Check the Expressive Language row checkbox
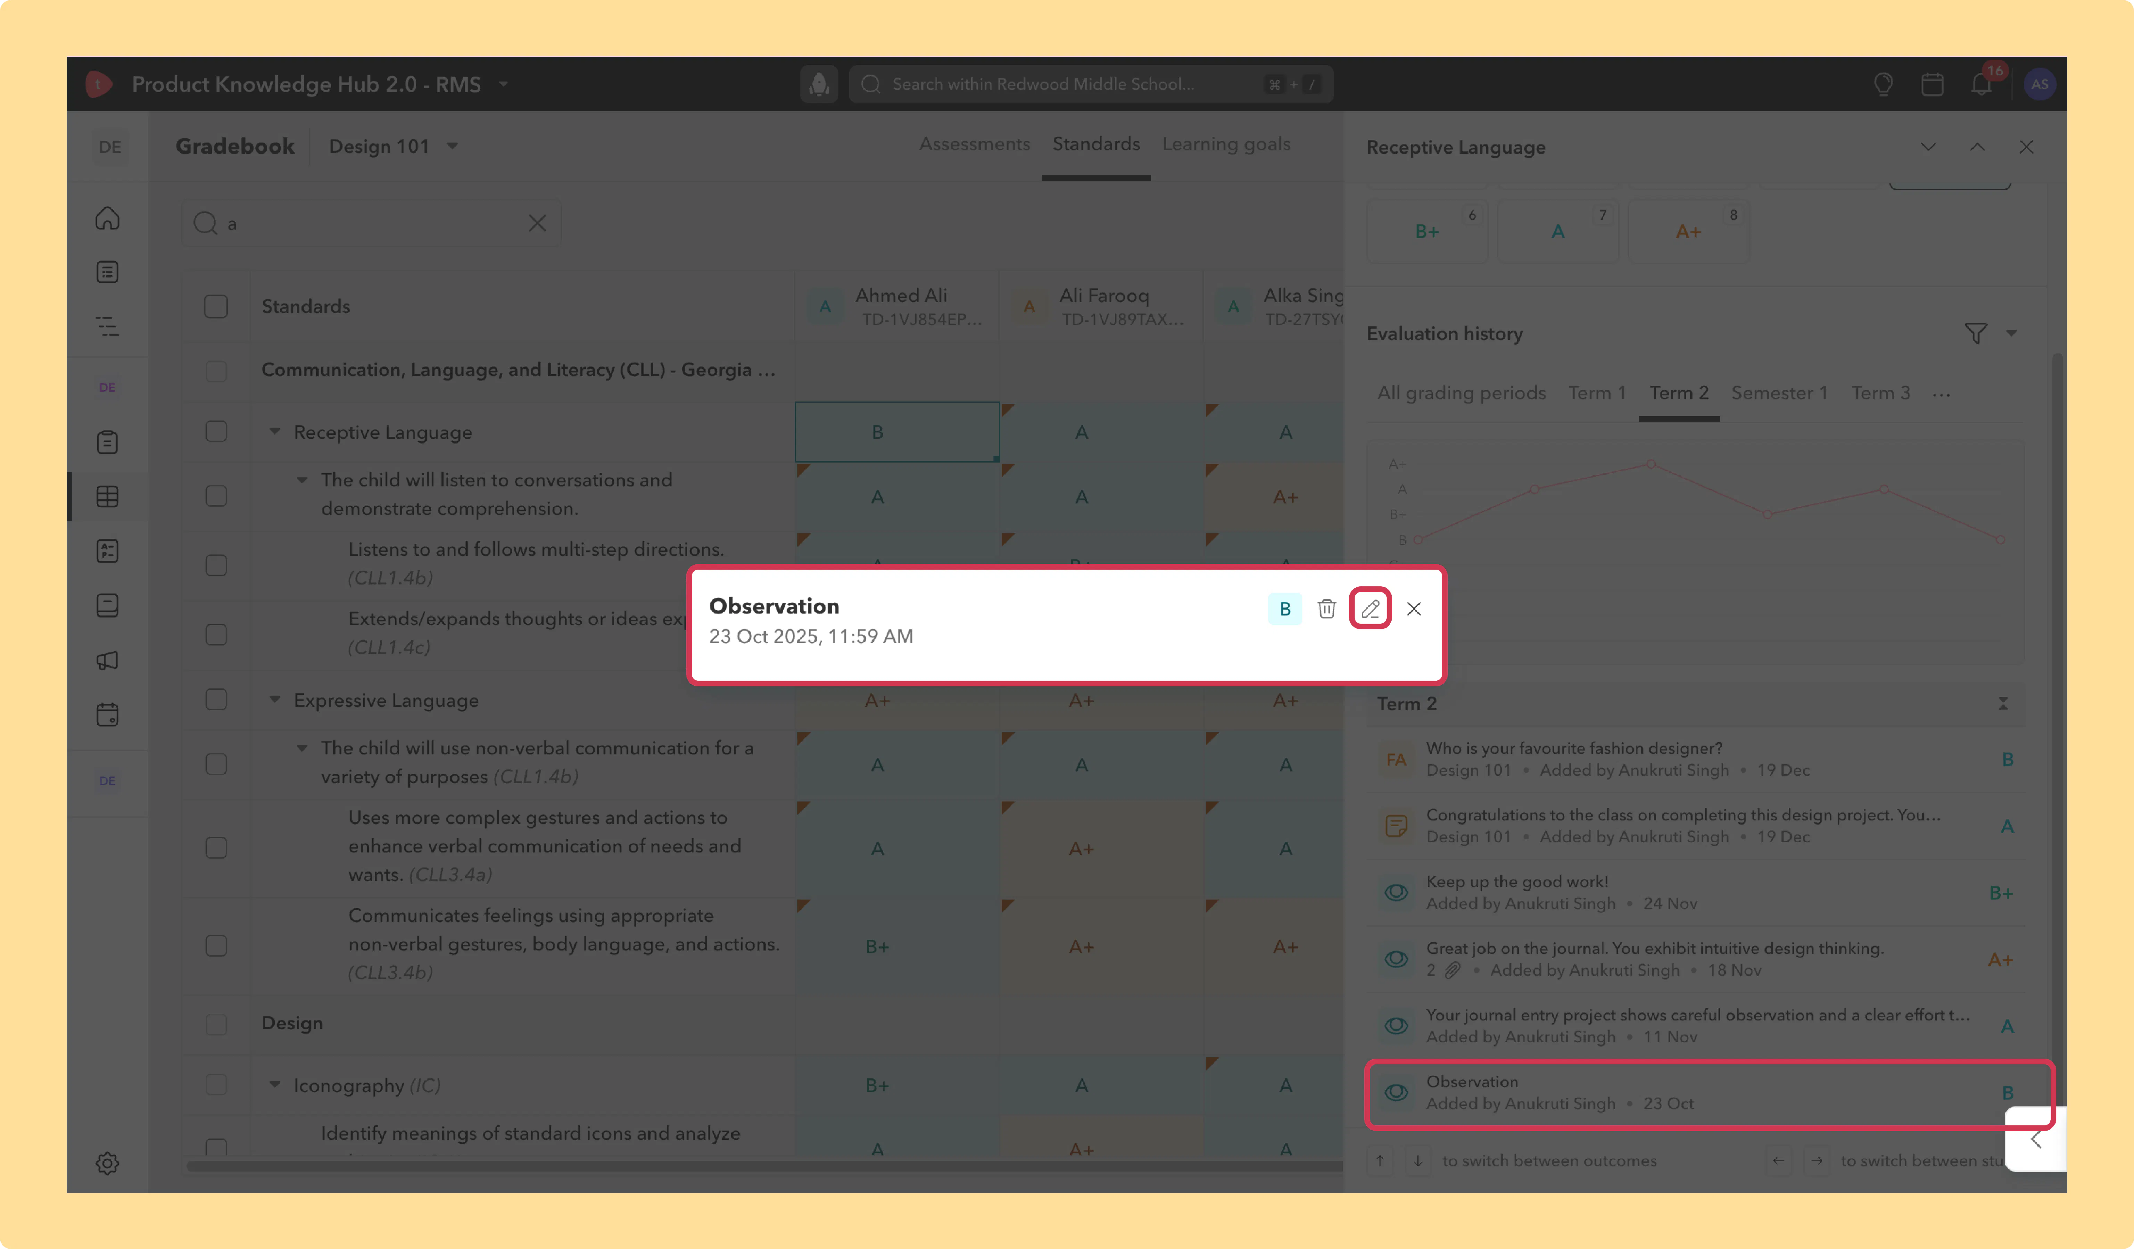This screenshot has width=2134, height=1249. 216,700
